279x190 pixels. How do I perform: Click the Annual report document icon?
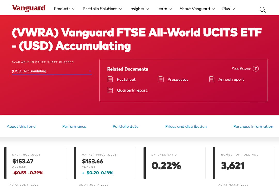click(x=212, y=79)
